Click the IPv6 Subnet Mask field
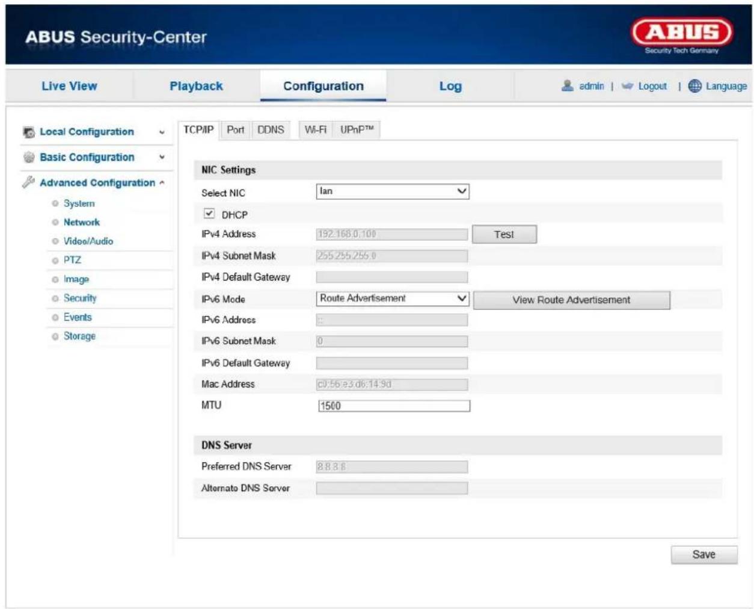 392,341
